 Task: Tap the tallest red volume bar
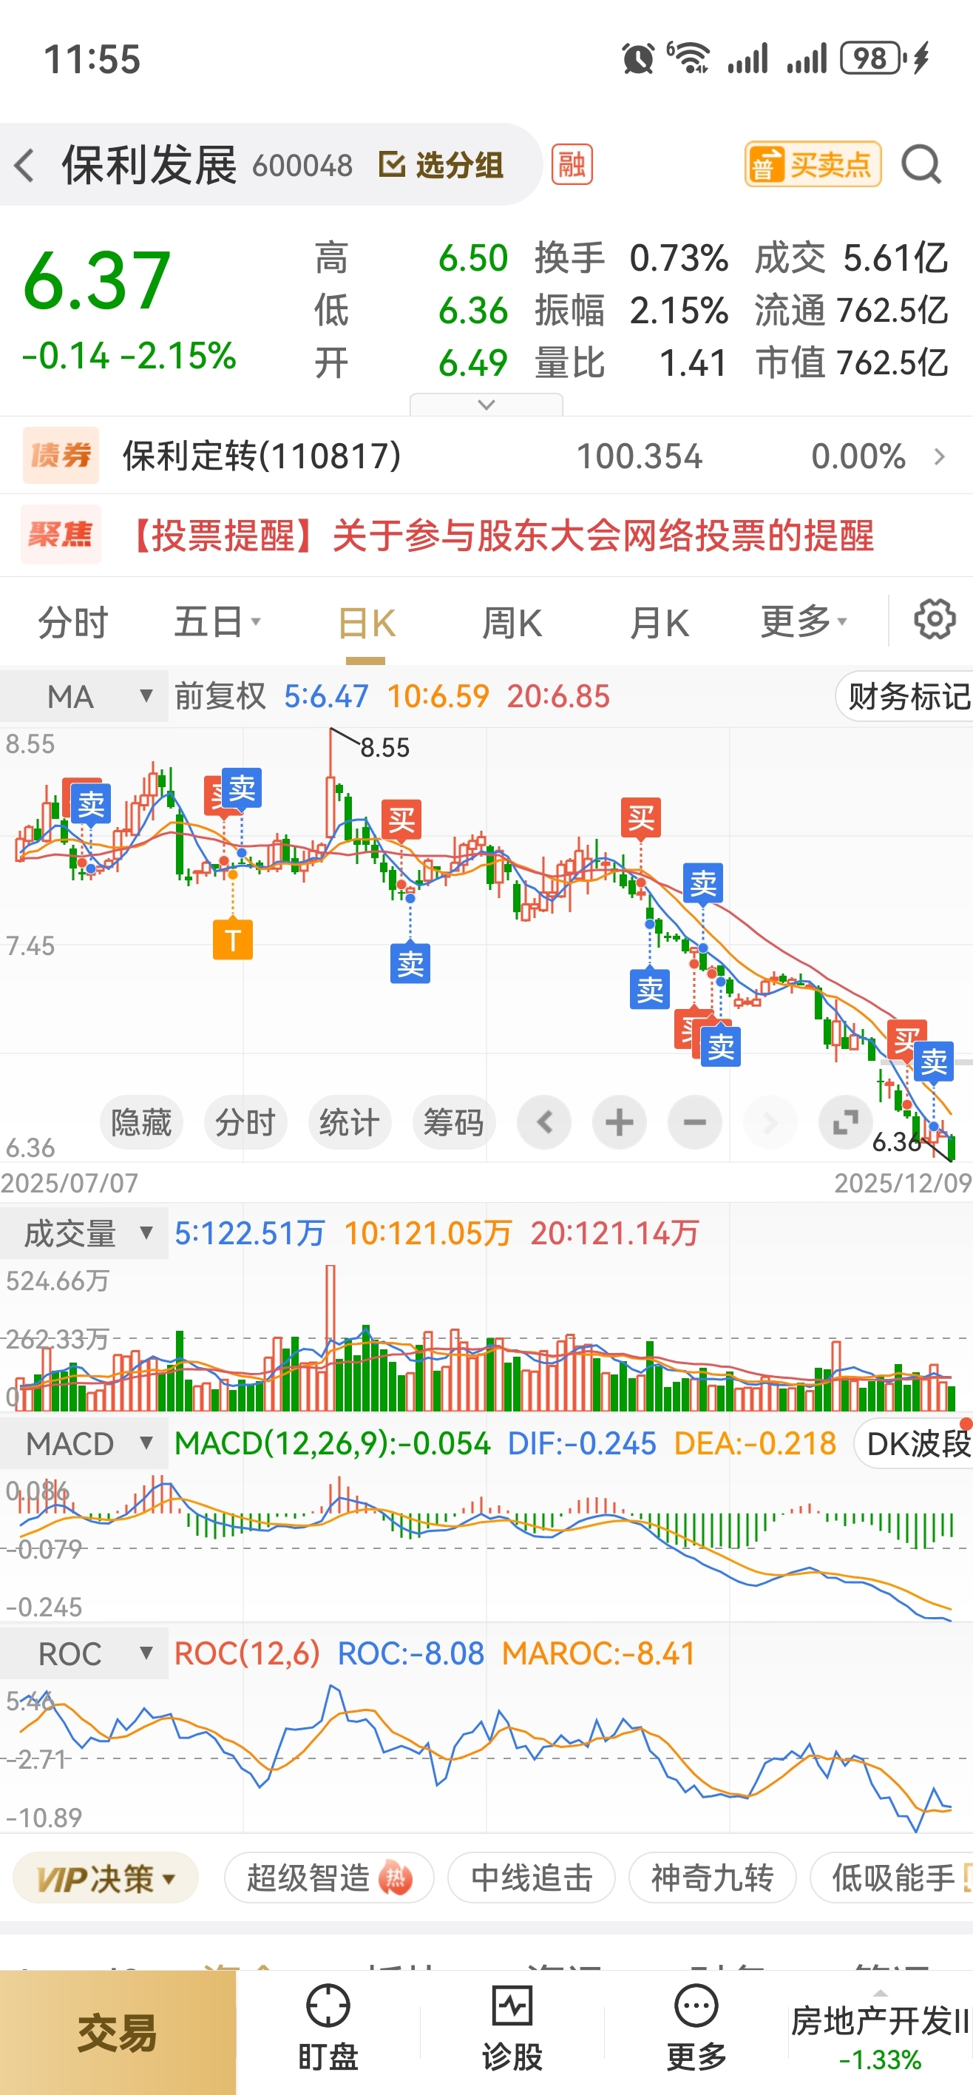coord(330,1337)
